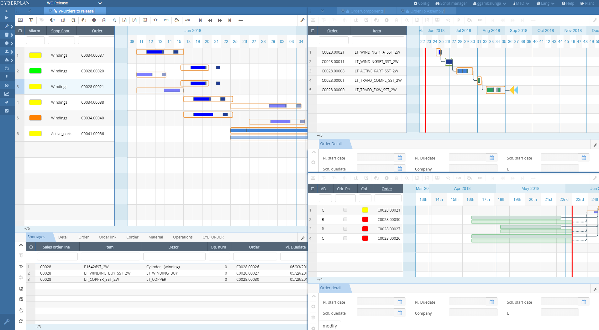Image resolution: width=599 pixels, height=330 pixels.
Task: Click the save floppy icon in sidebar
Action: tap(7, 68)
